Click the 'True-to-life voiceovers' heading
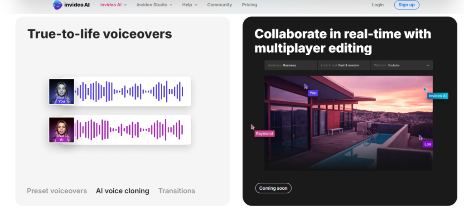The width and height of the screenshot is (464, 211). [99, 34]
